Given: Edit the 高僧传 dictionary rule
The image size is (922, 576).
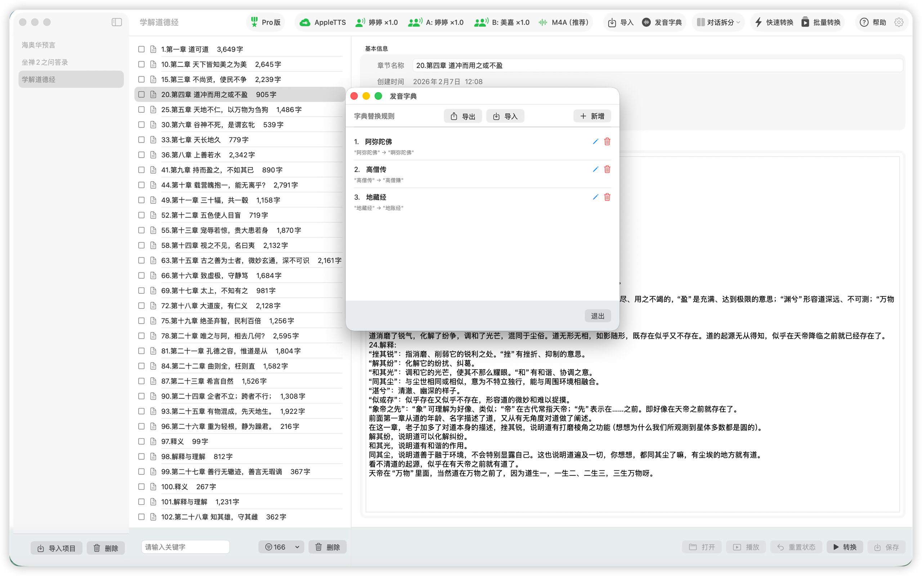Looking at the screenshot, I should [595, 169].
